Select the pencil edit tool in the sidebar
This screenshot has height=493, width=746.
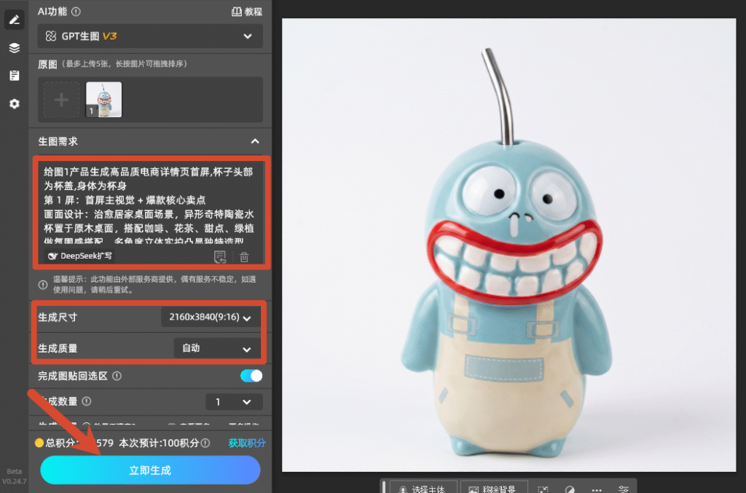15,20
